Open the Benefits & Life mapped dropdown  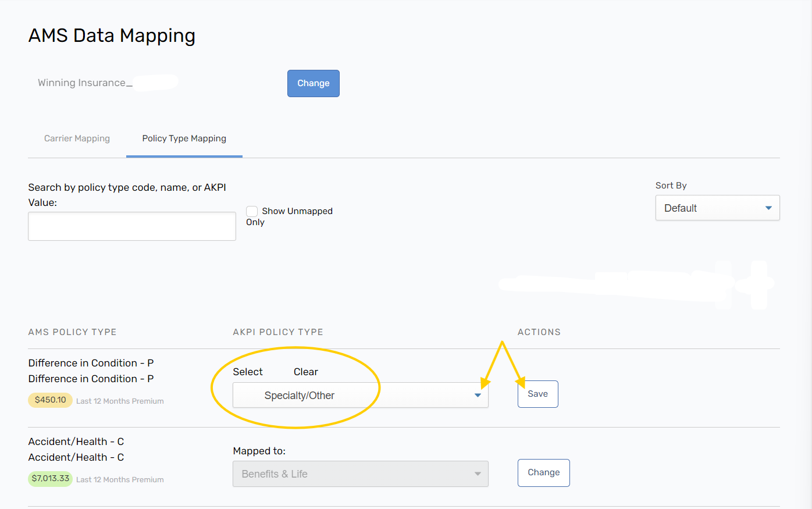pos(361,474)
